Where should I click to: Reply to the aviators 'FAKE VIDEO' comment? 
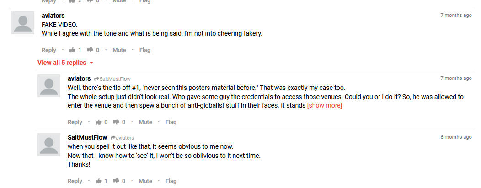49,50
